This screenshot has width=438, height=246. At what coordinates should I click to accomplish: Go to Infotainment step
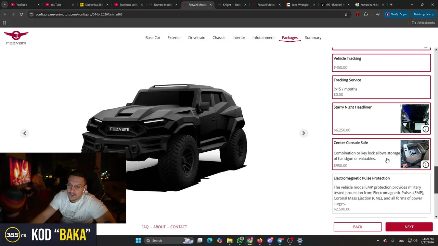[x=263, y=38]
